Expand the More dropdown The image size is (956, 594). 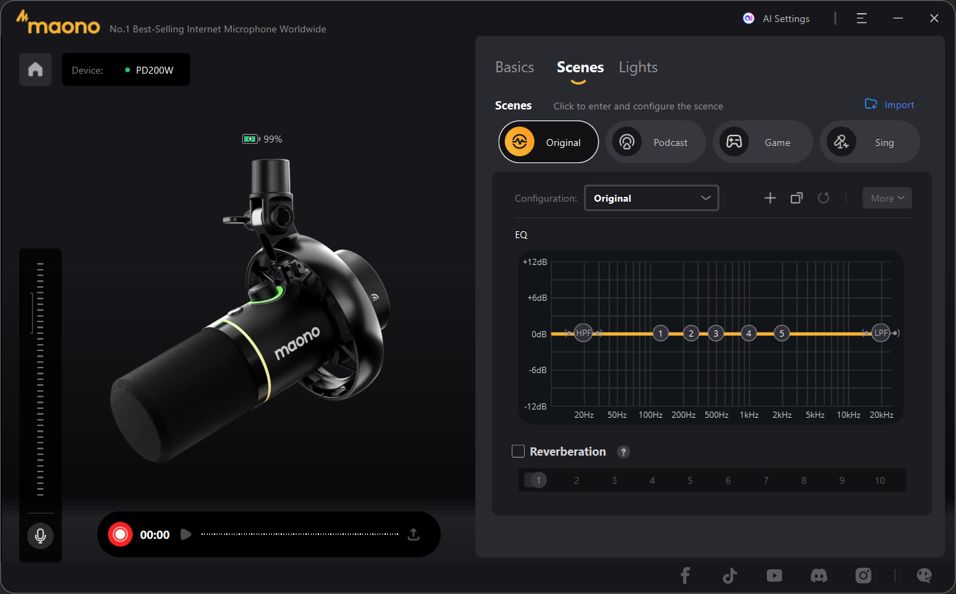point(887,198)
